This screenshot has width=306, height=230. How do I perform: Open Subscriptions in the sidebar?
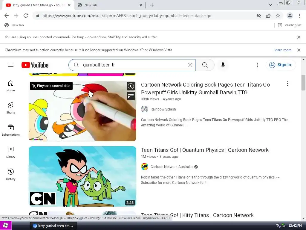11,130
